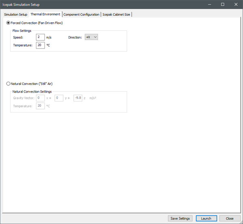Maximize the Icepak Simulation Setup window
Image resolution: width=243 pixels, height=224 pixels.
(x=222, y=4)
